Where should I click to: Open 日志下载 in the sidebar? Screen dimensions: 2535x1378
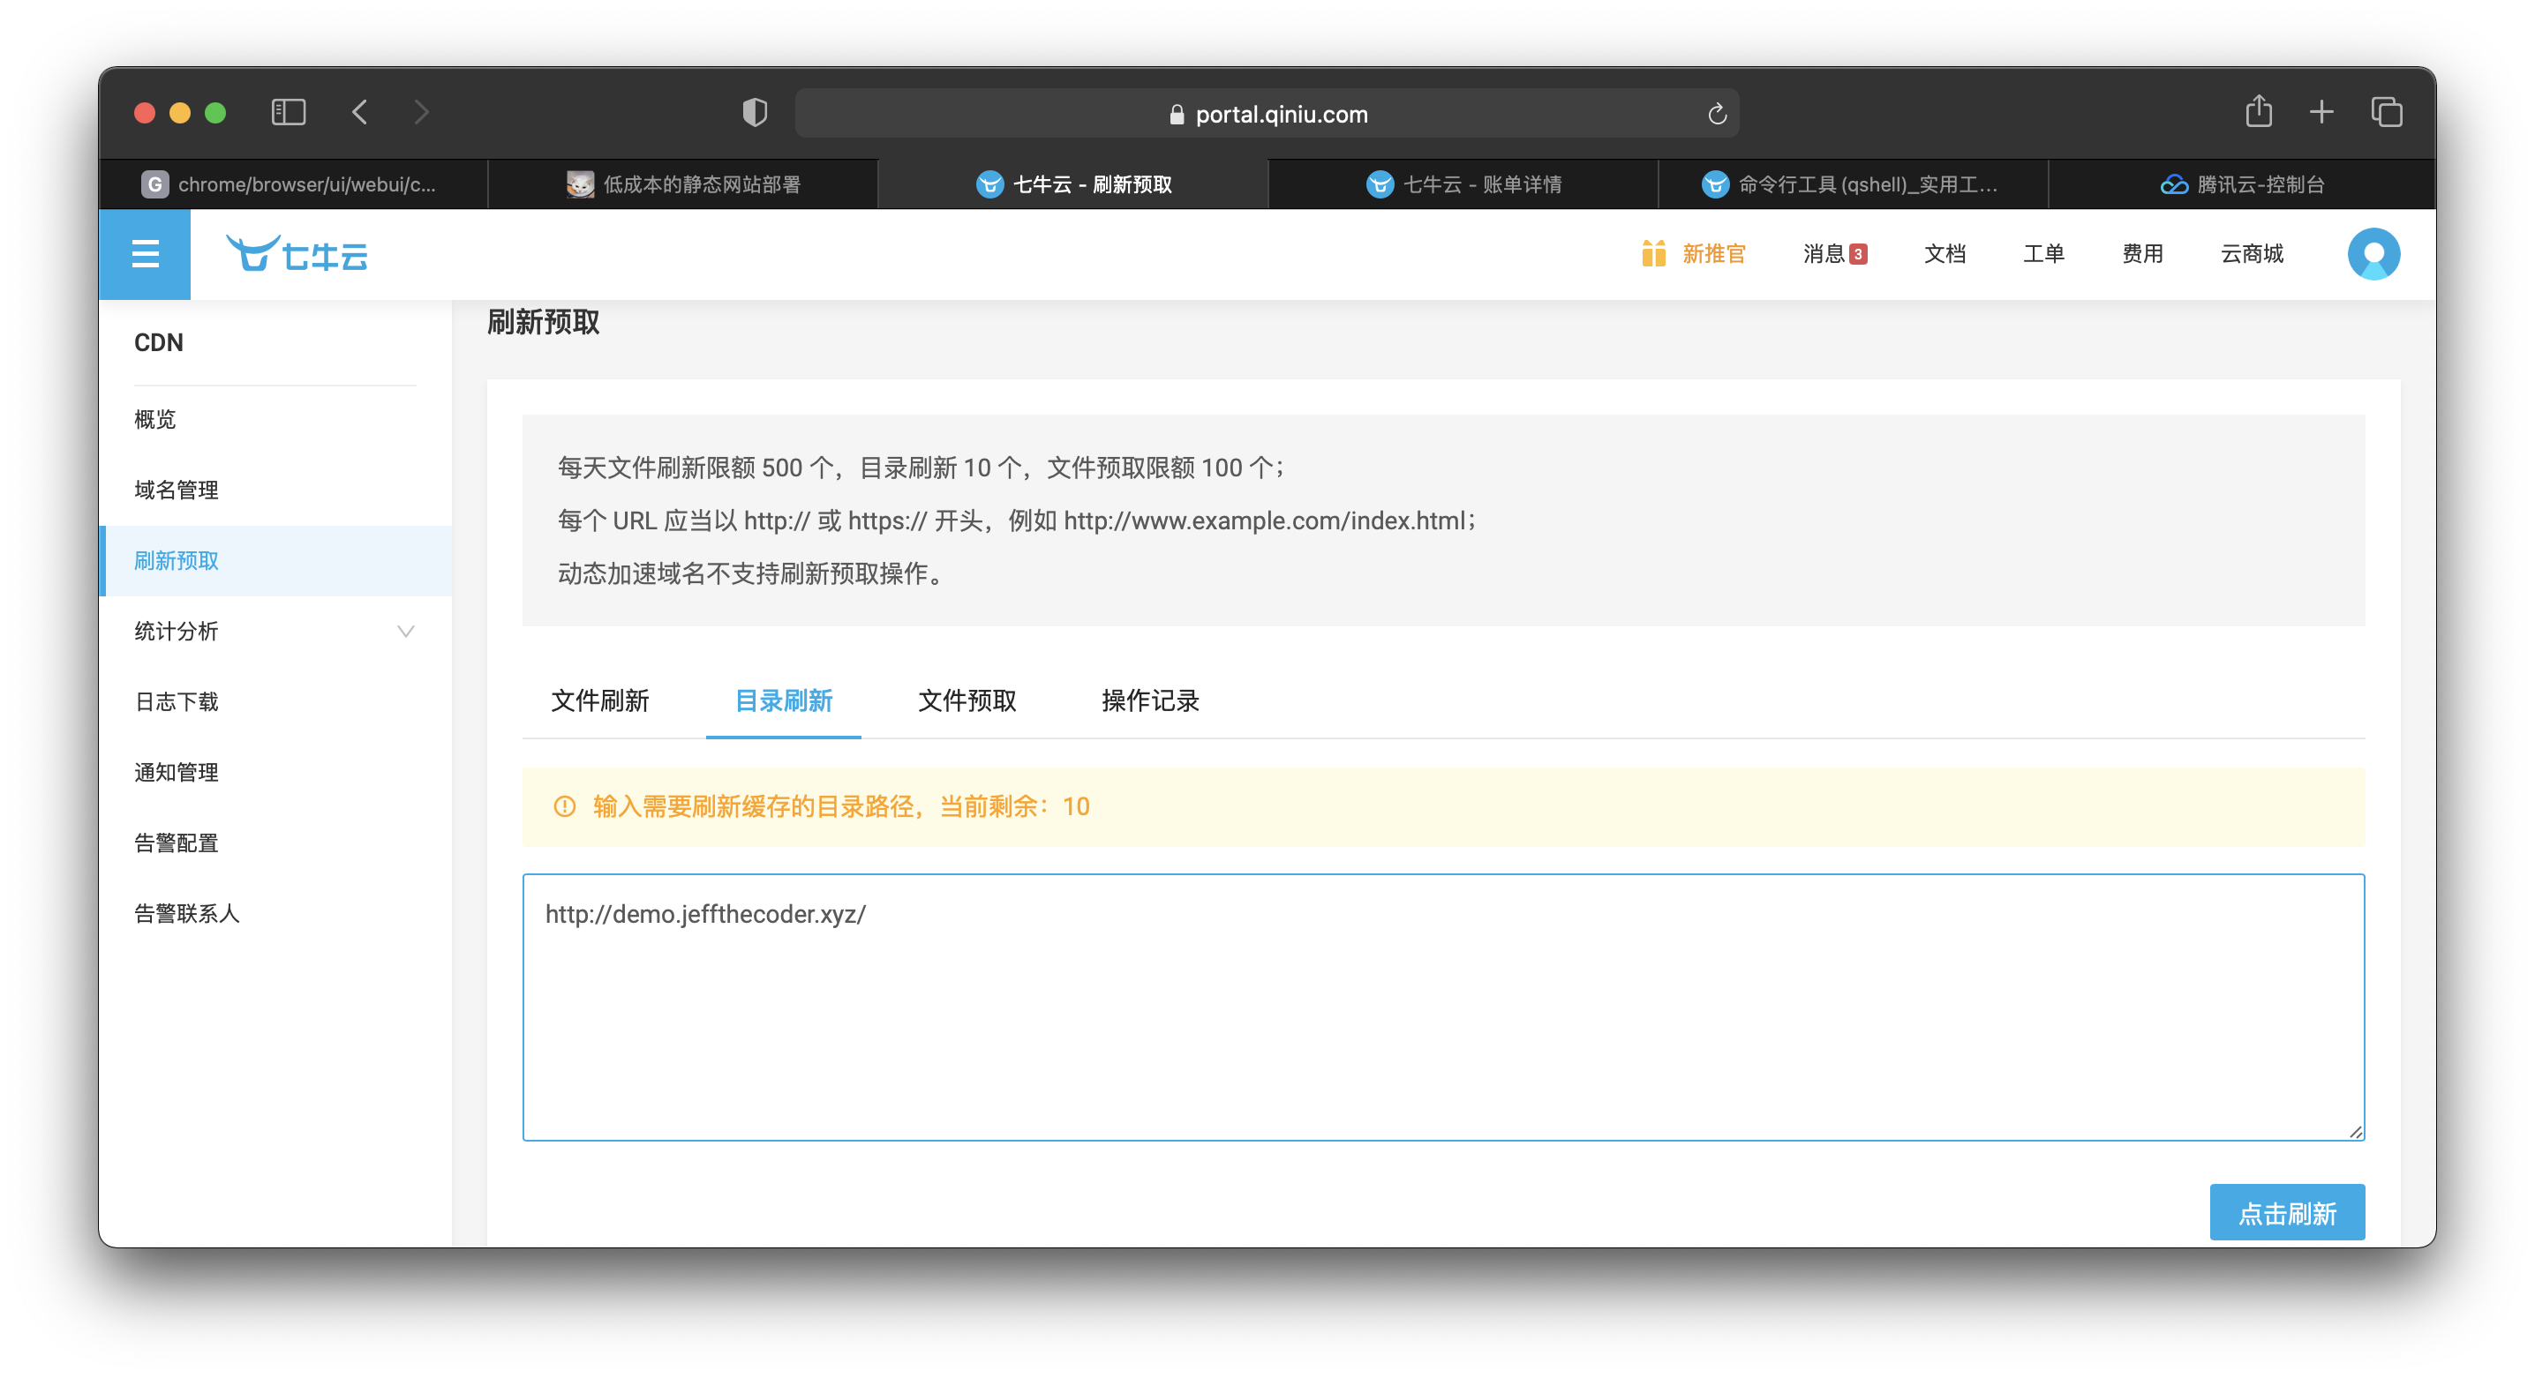[275, 701]
